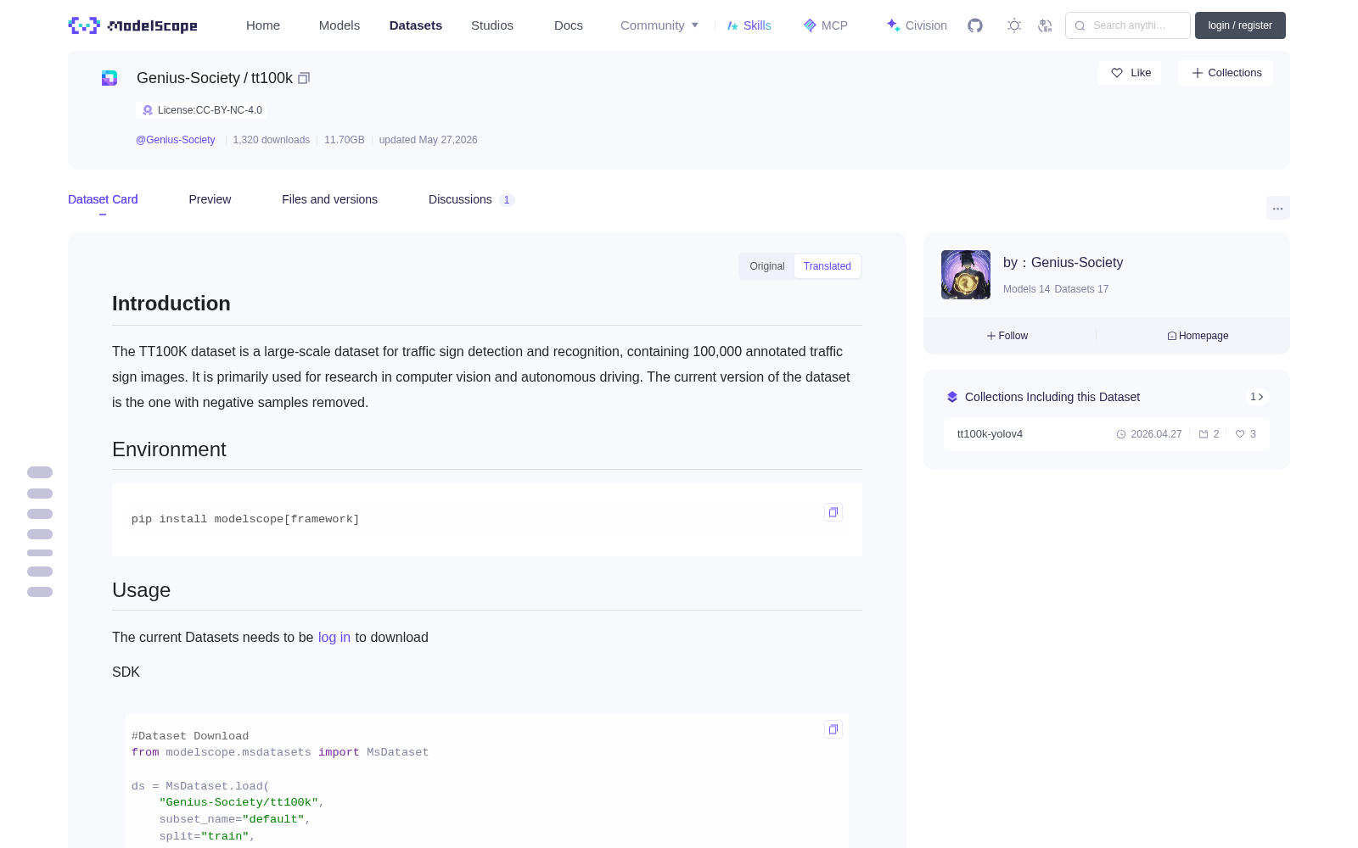Switch to Translated text view
The image size is (1358, 848).
(x=828, y=266)
